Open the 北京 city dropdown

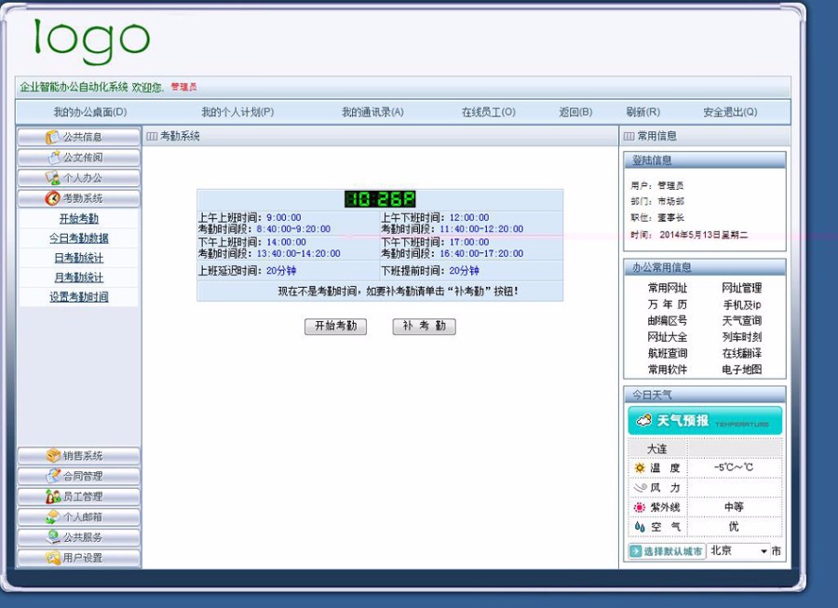[x=738, y=551]
